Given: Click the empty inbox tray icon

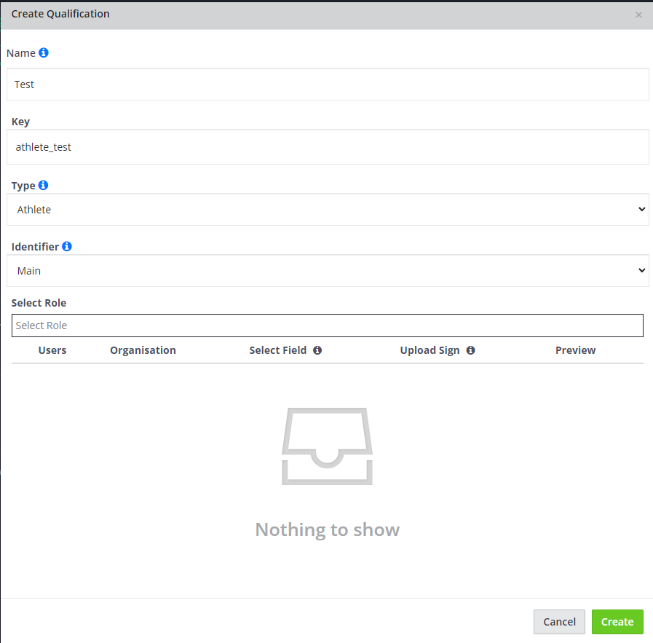Looking at the screenshot, I should tap(328, 446).
